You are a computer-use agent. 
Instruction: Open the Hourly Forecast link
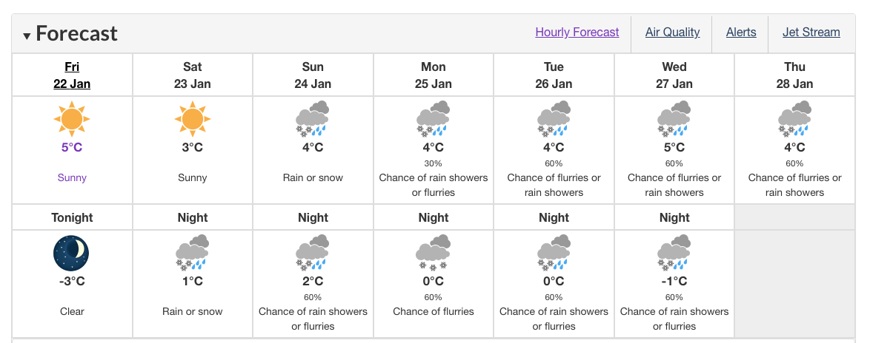tap(577, 33)
